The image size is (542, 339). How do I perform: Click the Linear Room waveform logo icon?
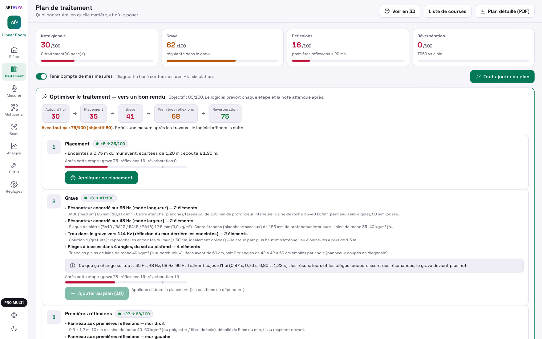[14, 22]
